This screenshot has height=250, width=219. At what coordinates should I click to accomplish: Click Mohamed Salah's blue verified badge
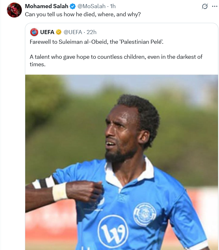(73, 6)
